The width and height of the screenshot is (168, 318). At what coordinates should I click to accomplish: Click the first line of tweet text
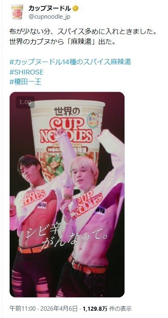(83, 32)
